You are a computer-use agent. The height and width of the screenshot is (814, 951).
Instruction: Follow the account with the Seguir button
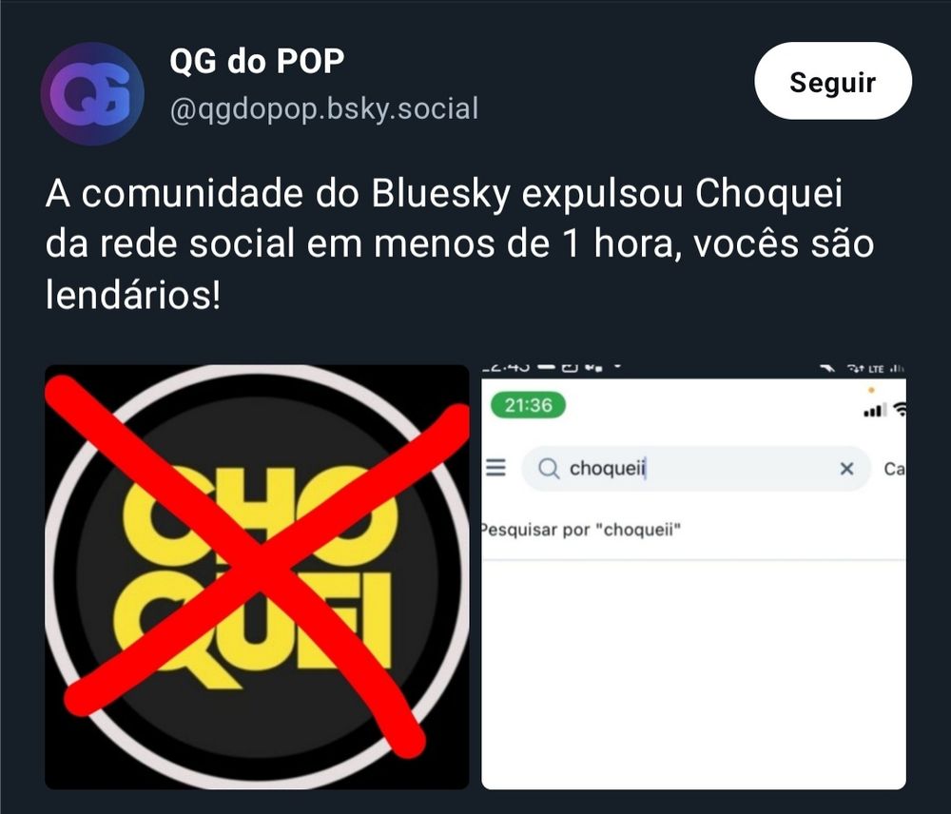tap(833, 81)
